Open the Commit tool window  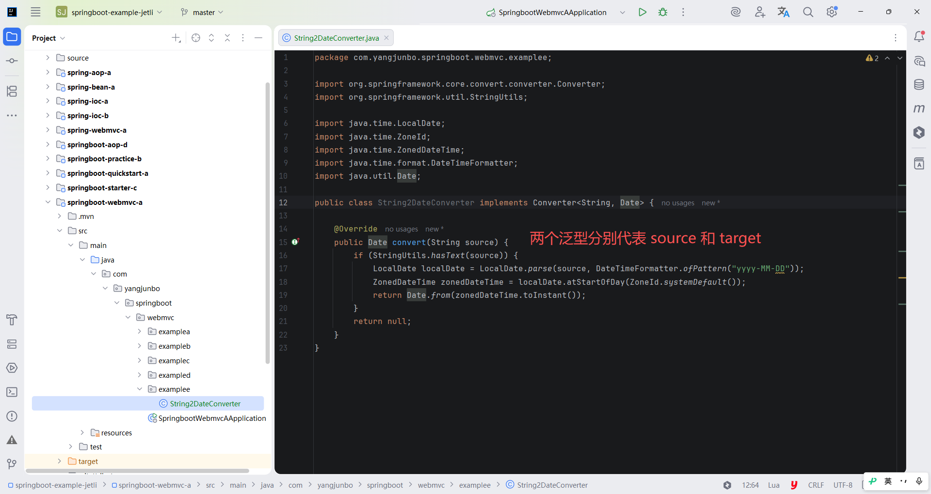coord(12,61)
